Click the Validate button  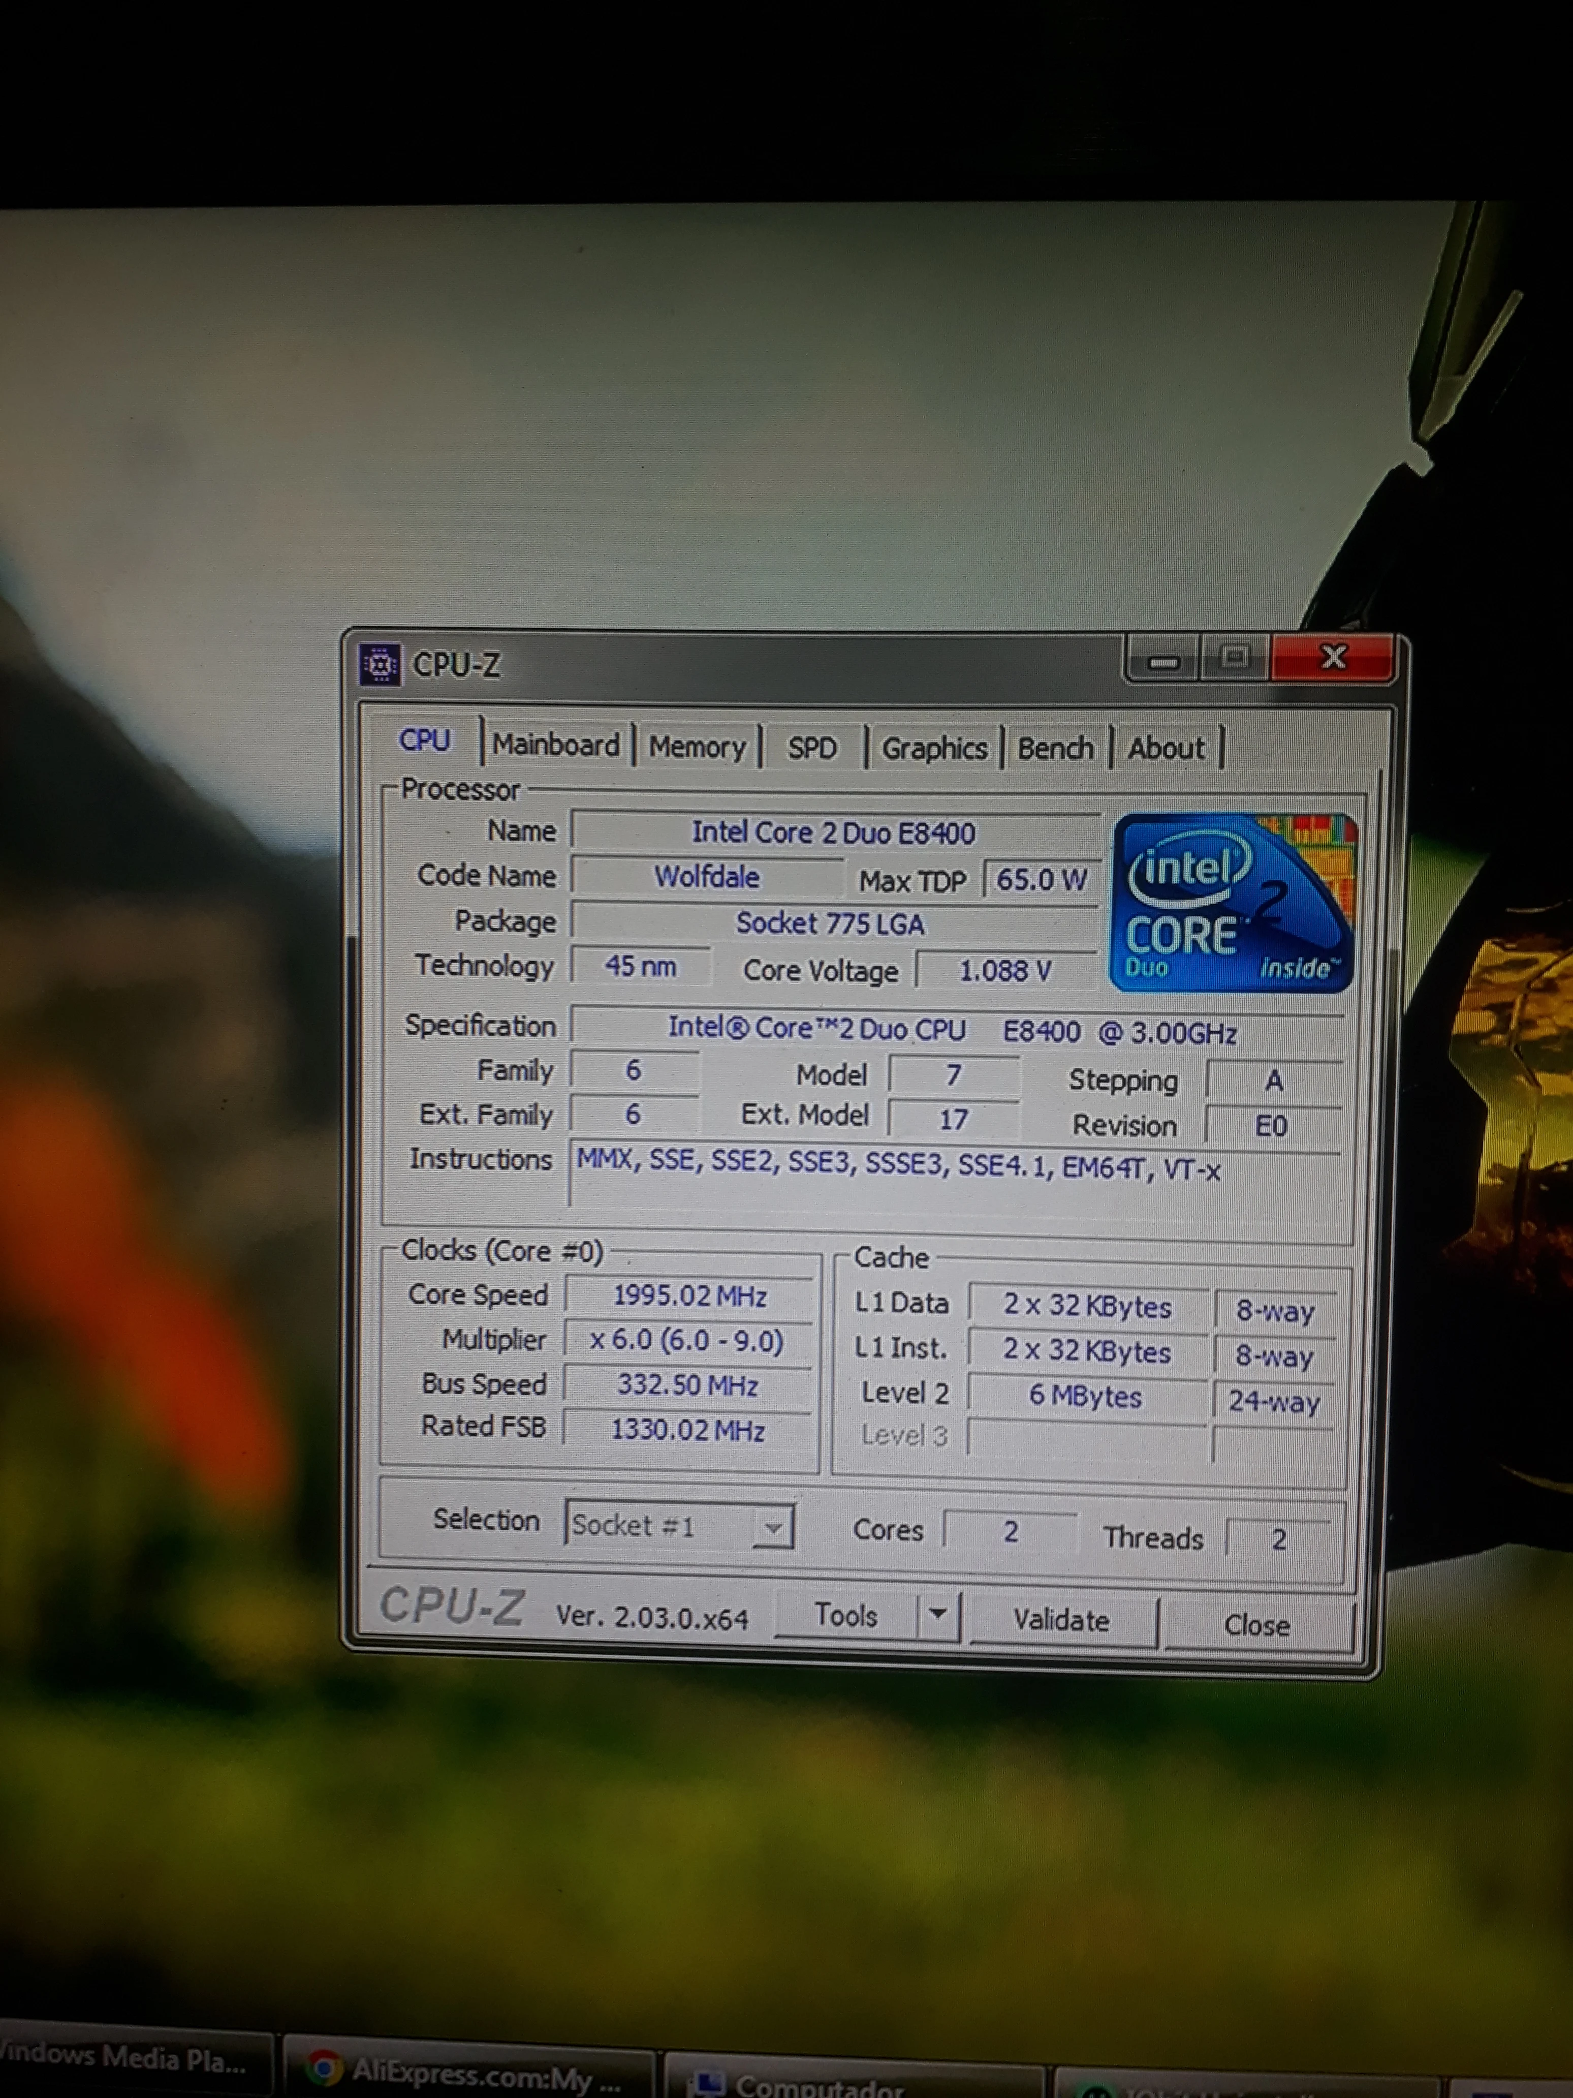click(1061, 1620)
